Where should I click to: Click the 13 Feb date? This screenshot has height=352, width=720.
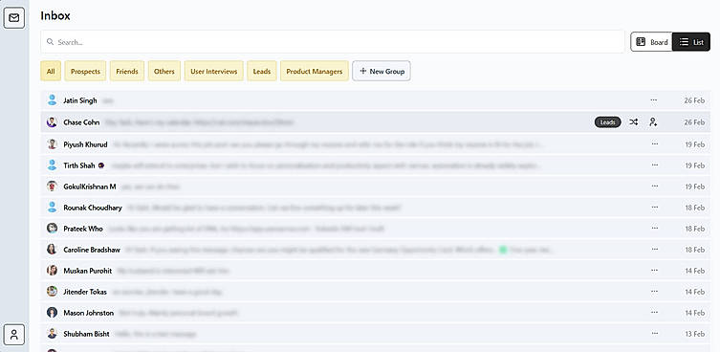click(x=694, y=334)
